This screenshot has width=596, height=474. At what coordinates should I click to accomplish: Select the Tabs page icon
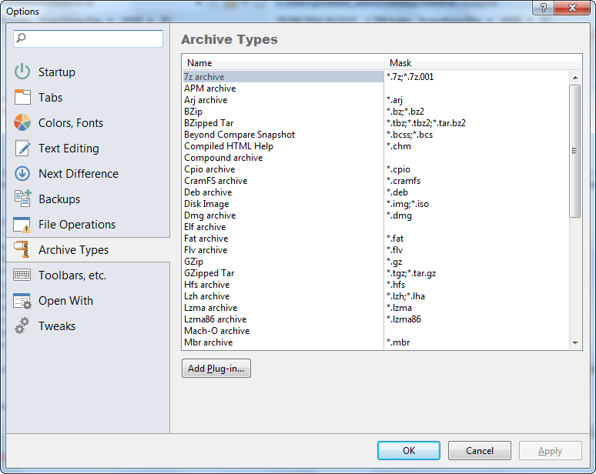pyautogui.click(x=22, y=97)
